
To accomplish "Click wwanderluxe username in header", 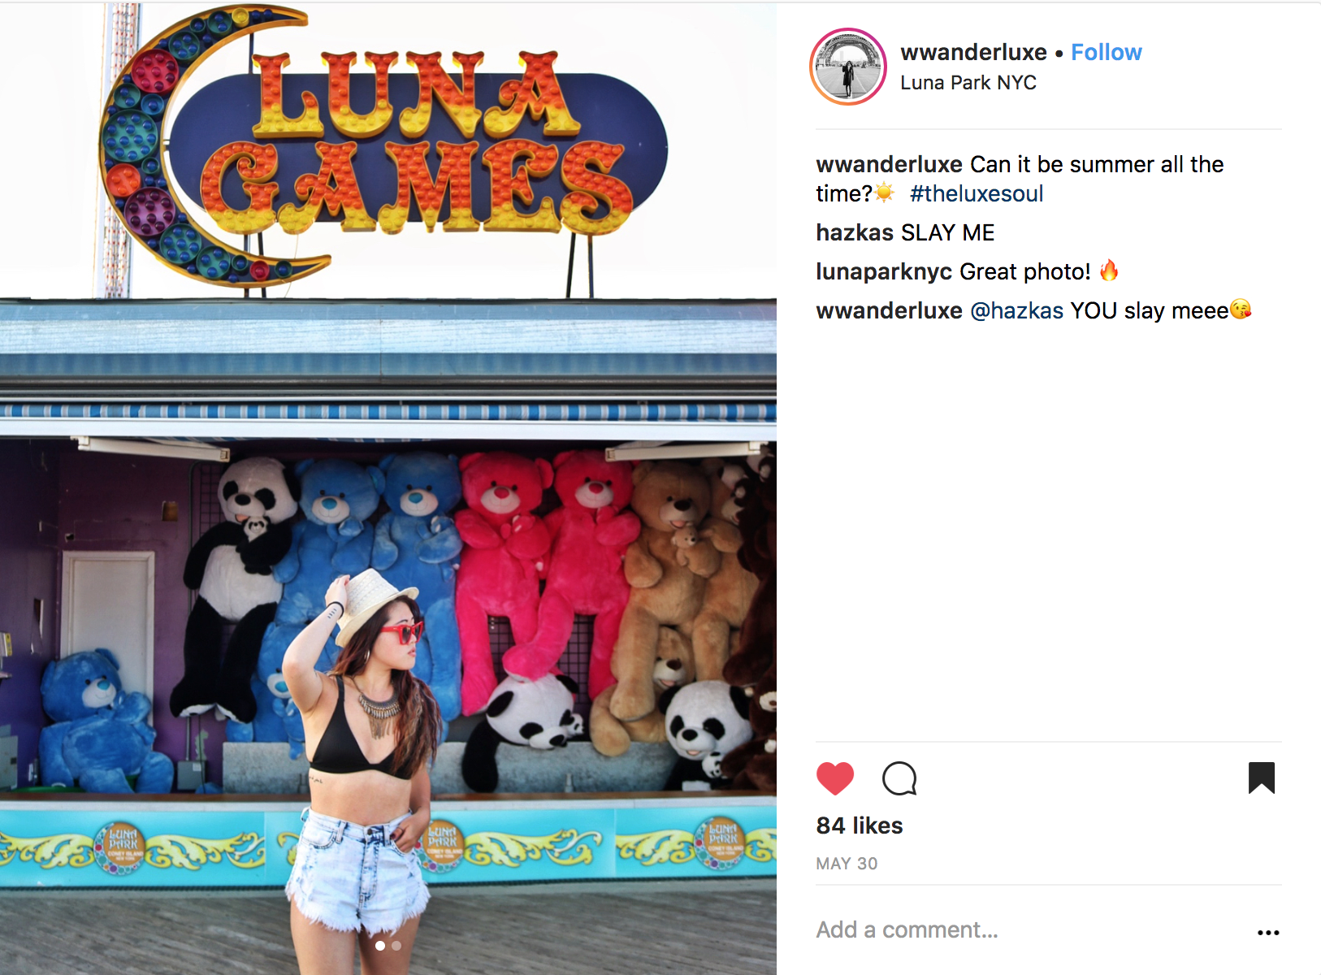I will pyautogui.click(x=973, y=52).
